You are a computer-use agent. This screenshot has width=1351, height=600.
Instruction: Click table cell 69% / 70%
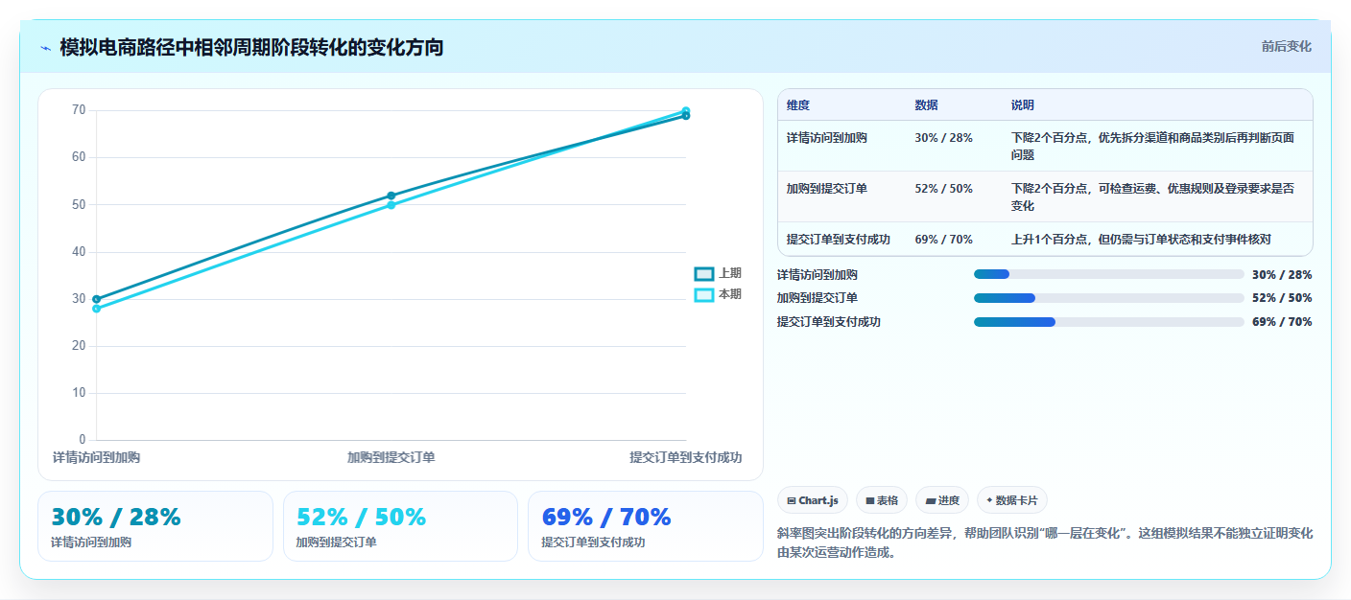click(x=943, y=240)
